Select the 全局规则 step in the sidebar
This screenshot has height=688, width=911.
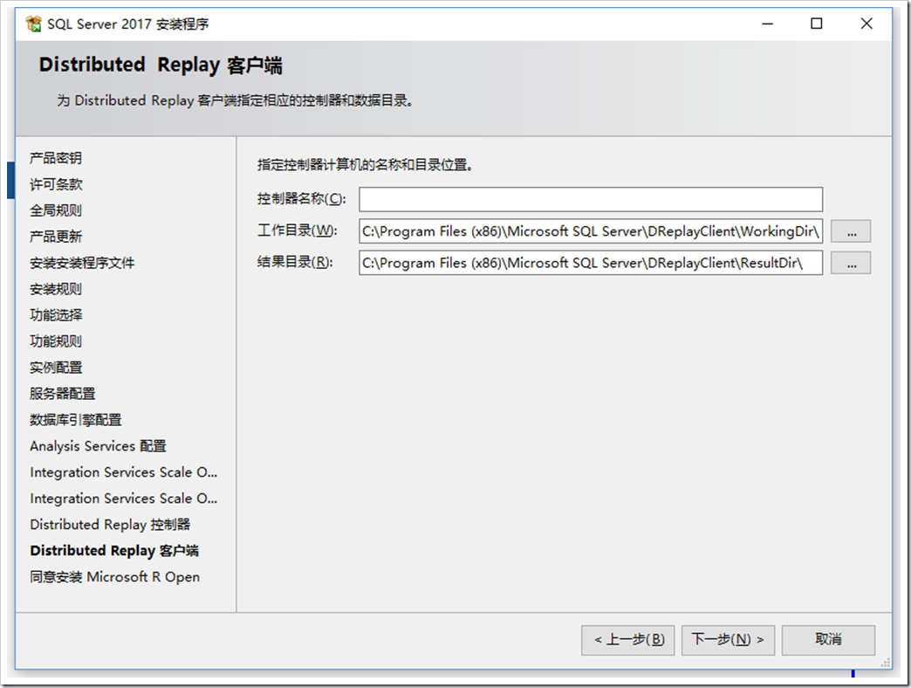[x=56, y=210]
